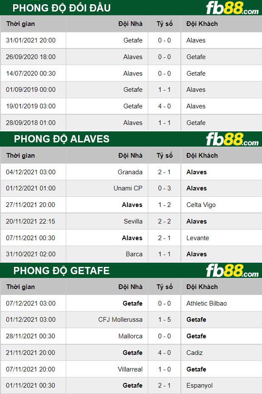262x394 pixels.
Task: Click the fb88.com logo in the head-to-head header
Action: tap(232, 8)
